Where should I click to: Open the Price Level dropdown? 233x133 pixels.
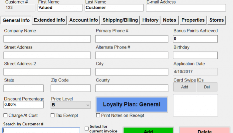(x=71, y=105)
